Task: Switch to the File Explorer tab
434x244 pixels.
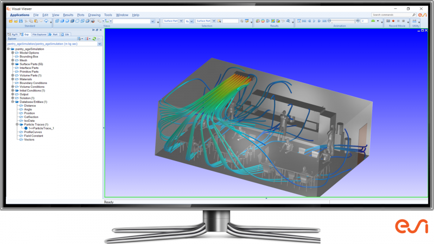Action: coord(39,34)
